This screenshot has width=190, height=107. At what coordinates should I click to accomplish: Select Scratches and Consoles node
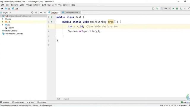[x=13, y=34]
